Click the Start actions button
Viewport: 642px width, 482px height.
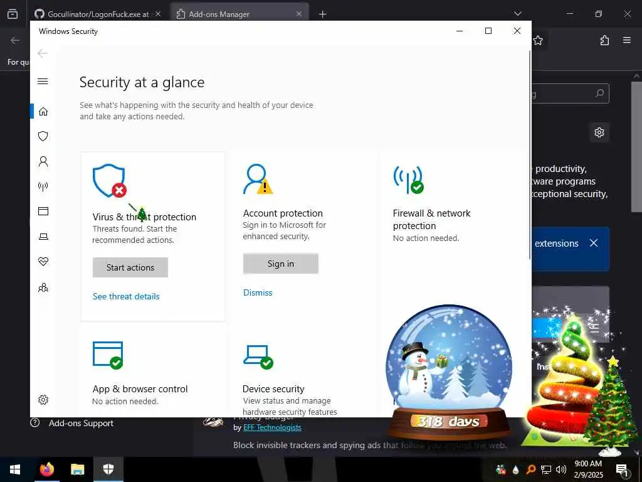pos(130,267)
